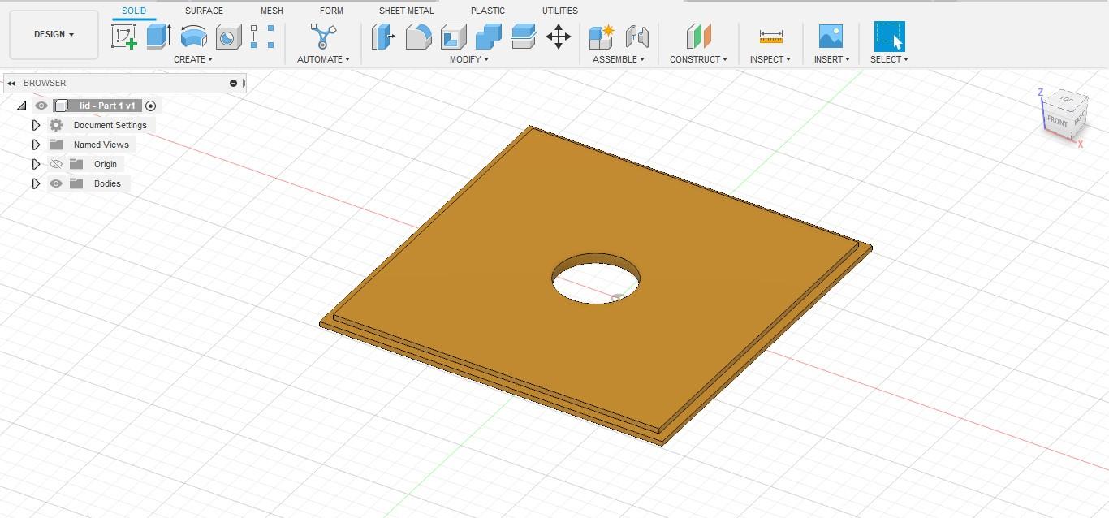Expand the Origin folder

pos(36,164)
